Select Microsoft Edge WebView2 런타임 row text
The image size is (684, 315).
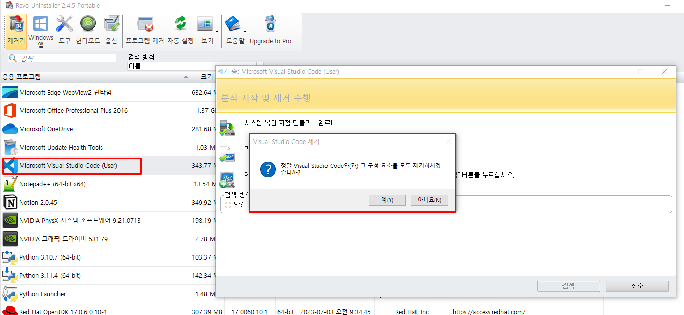point(65,92)
